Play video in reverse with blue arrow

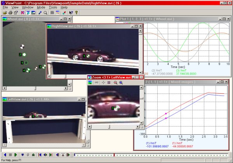point(4,155)
